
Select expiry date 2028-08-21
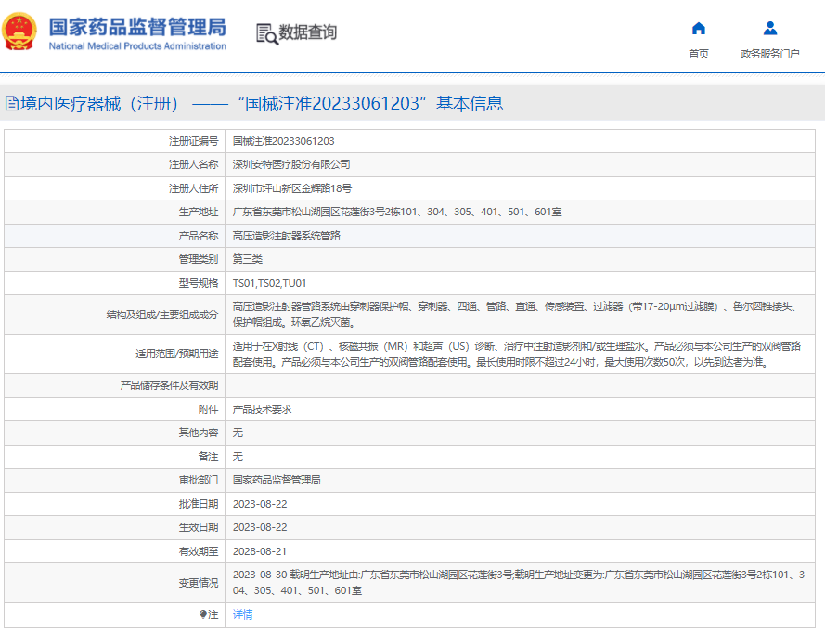(260, 551)
